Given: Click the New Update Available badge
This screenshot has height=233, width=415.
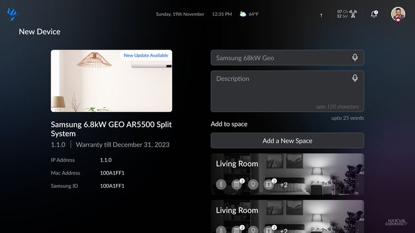Looking at the screenshot, I should 146,55.
